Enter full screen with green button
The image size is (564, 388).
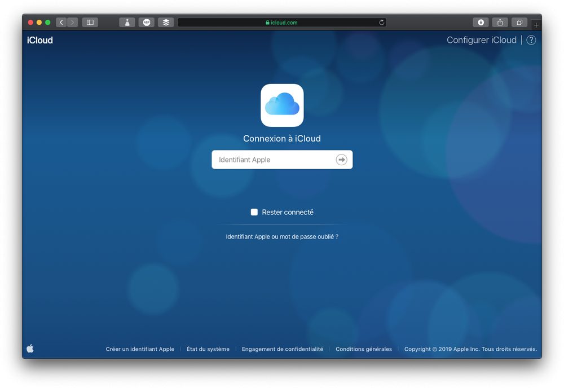(47, 23)
